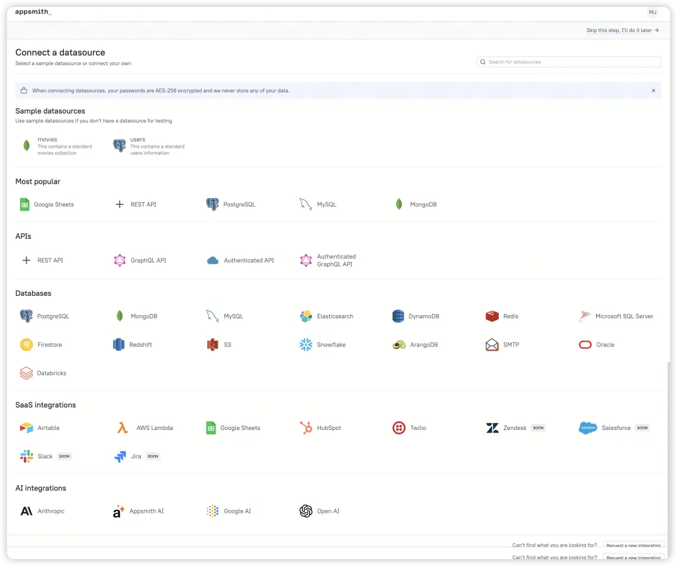
Task: Click the Salesforce cloud icon
Action: click(587, 428)
